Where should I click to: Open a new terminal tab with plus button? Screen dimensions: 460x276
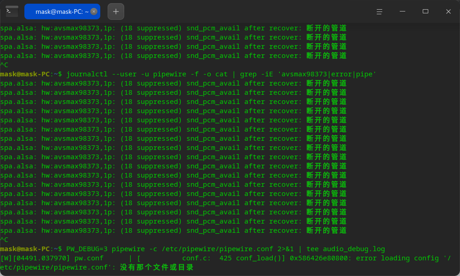click(x=116, y=11)
